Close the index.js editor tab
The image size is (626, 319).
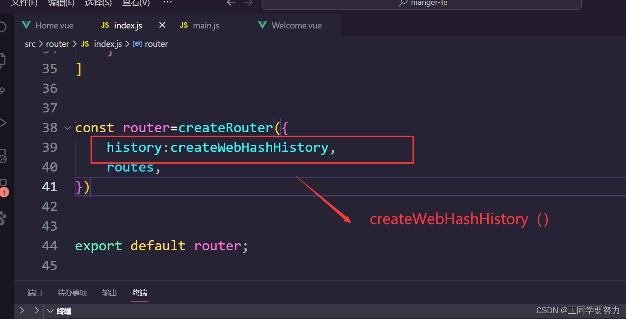[x=162, y=25]
